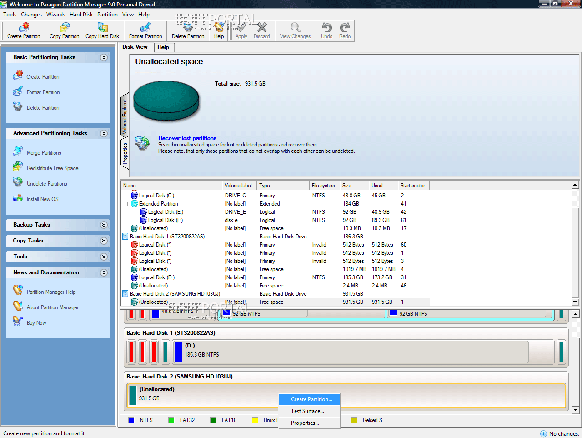This screenshot has height=438, width=582.
Task: Click the Unallocated 931.5 GB disk block
Action: pos(346,396)
